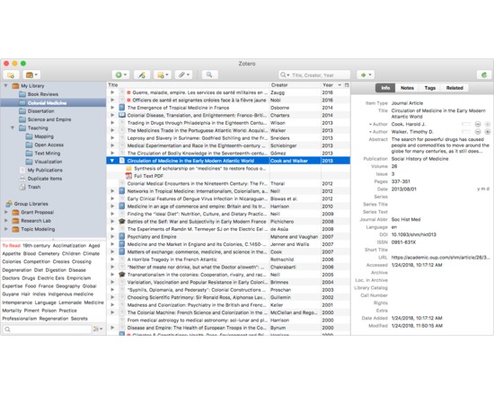Filter by the 19th century tag
The width and height of the screenshot is (494, 395).
click(37, 246)
